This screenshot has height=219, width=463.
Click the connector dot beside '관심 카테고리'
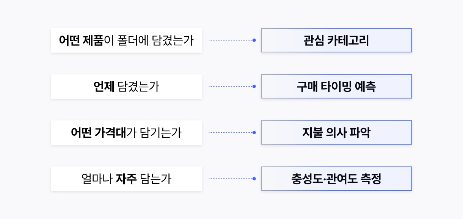(x=254, y=40)
